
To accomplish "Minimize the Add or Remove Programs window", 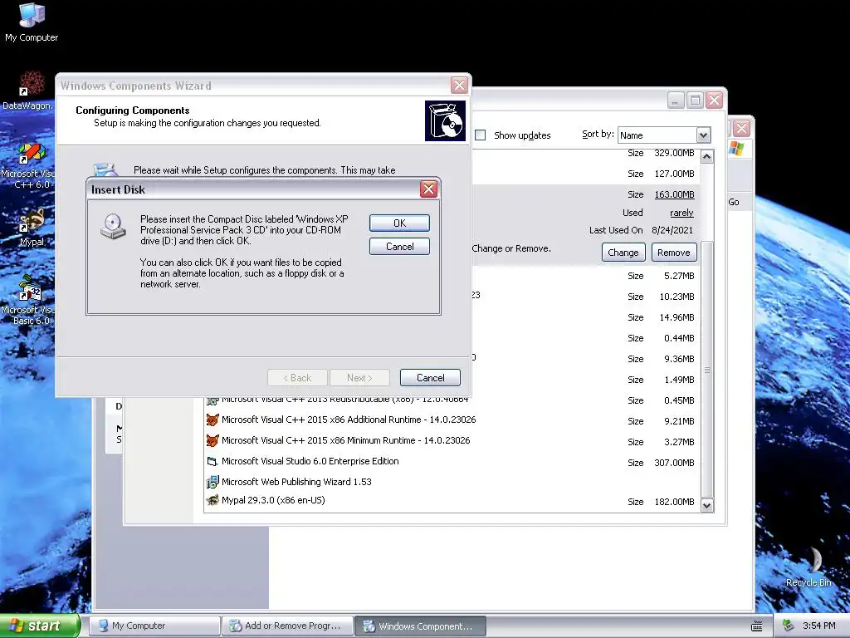I will click(676, 101).
